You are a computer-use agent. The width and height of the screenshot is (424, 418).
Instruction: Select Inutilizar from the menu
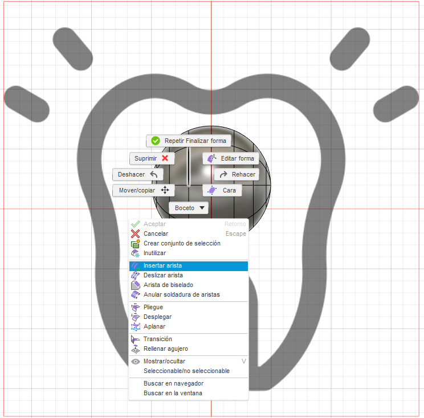(189, 253)
